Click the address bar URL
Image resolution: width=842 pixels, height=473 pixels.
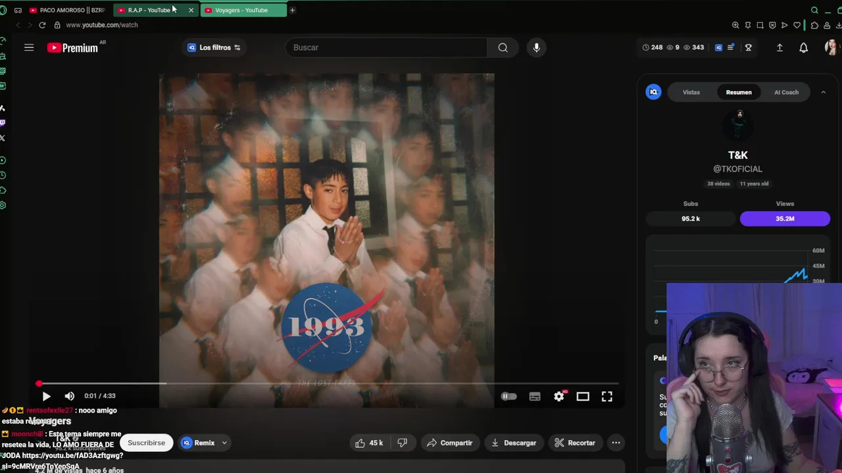pyautogui.click(x=102, y=25)
